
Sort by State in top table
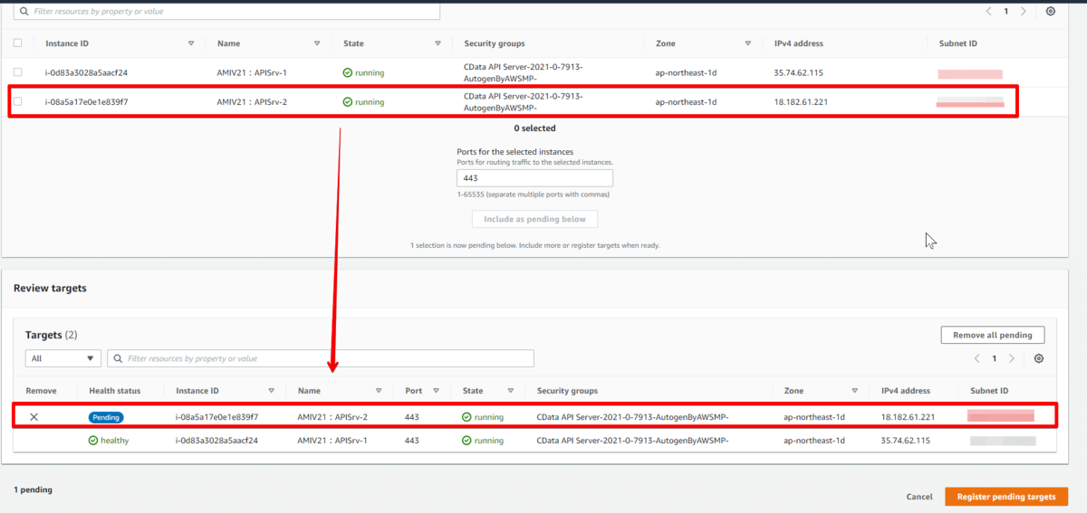(438, 43)
